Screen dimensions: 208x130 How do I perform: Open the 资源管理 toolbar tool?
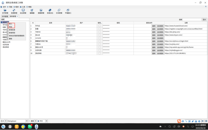pos(14,11)
